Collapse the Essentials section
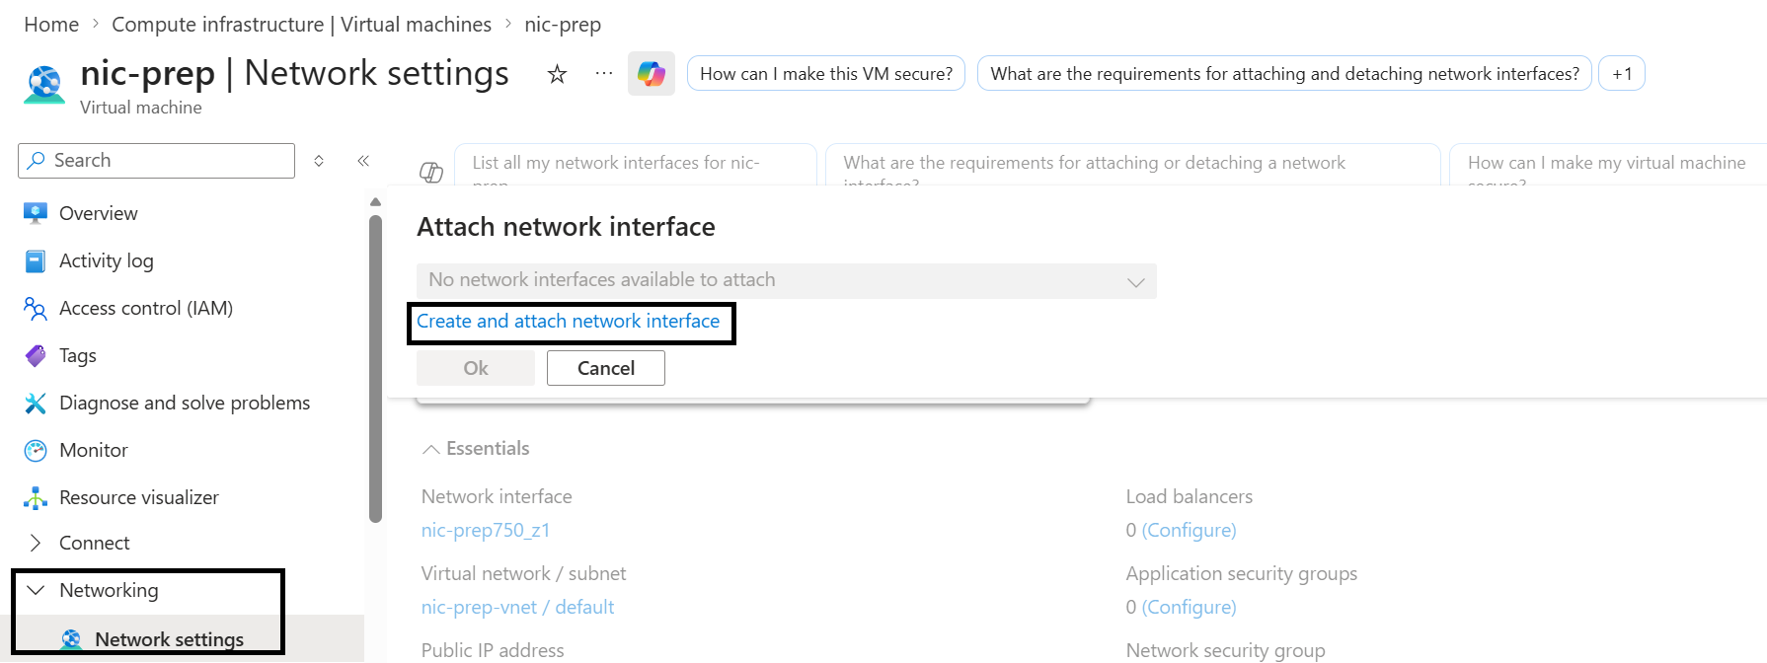The width and height of the screenshot is (1767, 663). tap(430, 449)
